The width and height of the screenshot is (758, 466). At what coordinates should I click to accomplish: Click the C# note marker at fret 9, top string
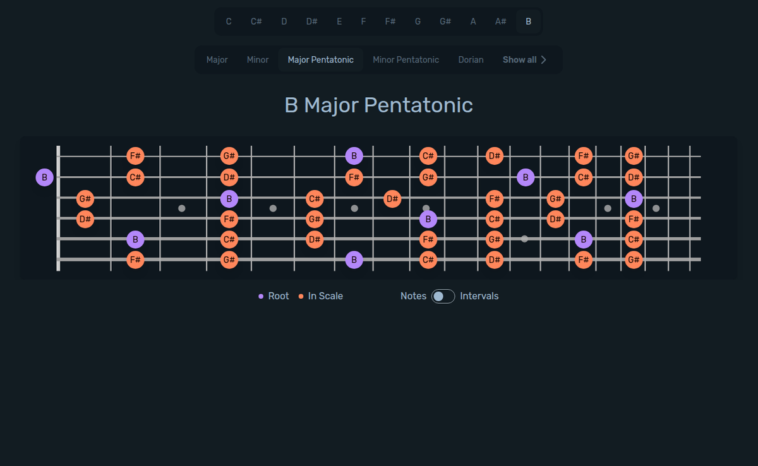click(428, 155)
